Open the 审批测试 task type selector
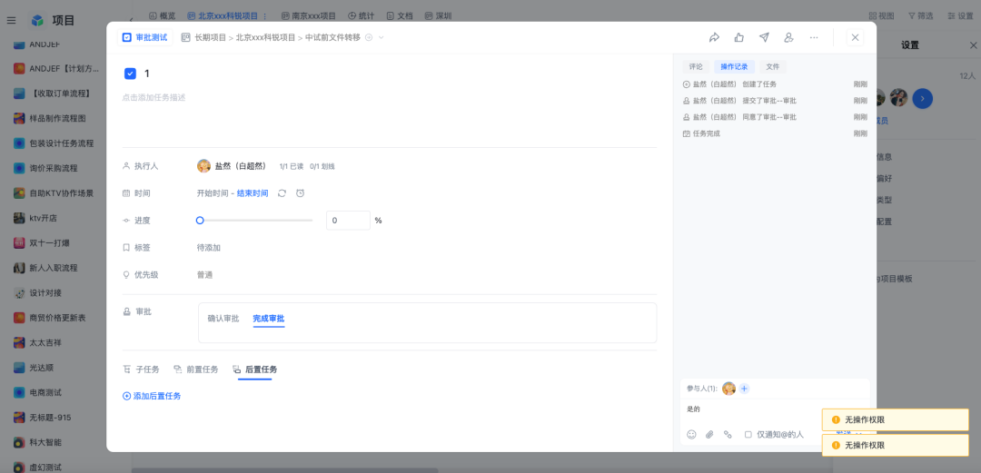This screenshot has height=473, width=981. pos(145,37)
